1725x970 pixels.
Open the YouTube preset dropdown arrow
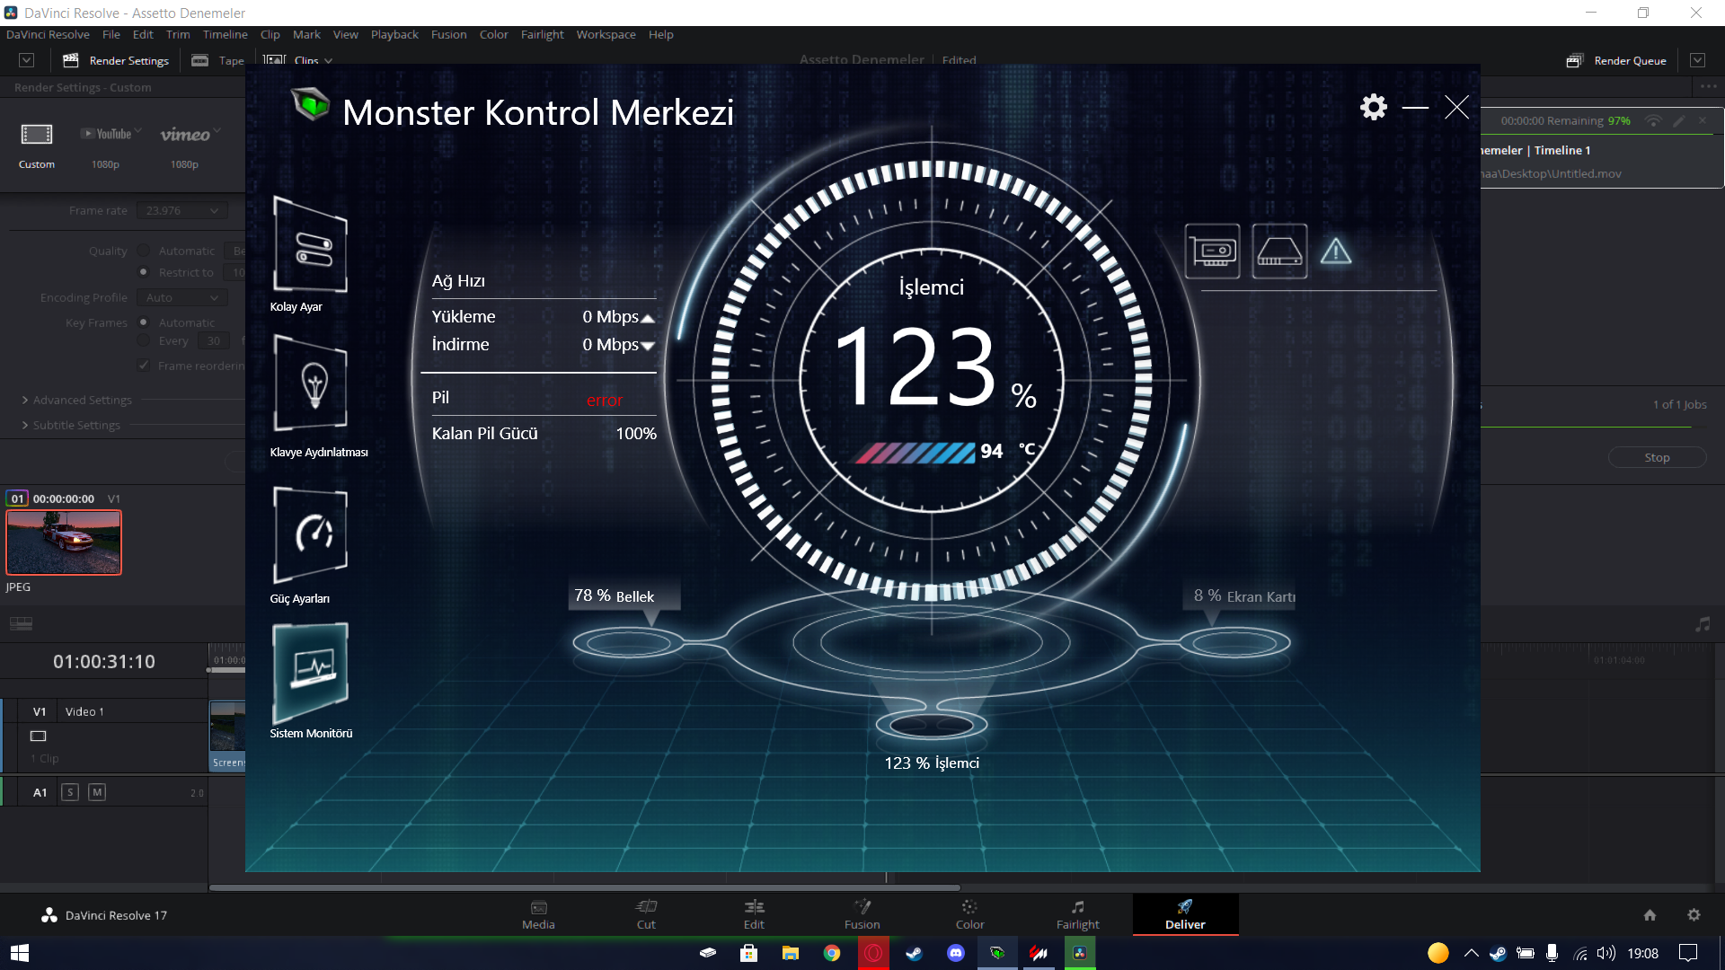[138, 132]
